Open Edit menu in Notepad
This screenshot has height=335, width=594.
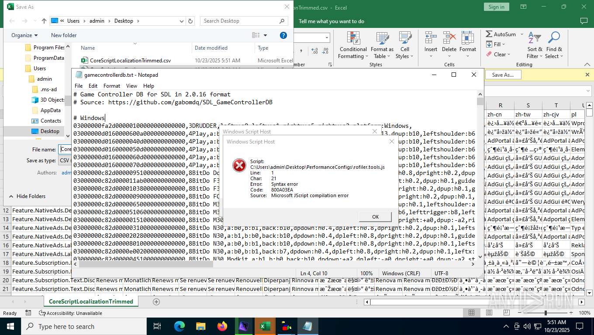(93, 86)
